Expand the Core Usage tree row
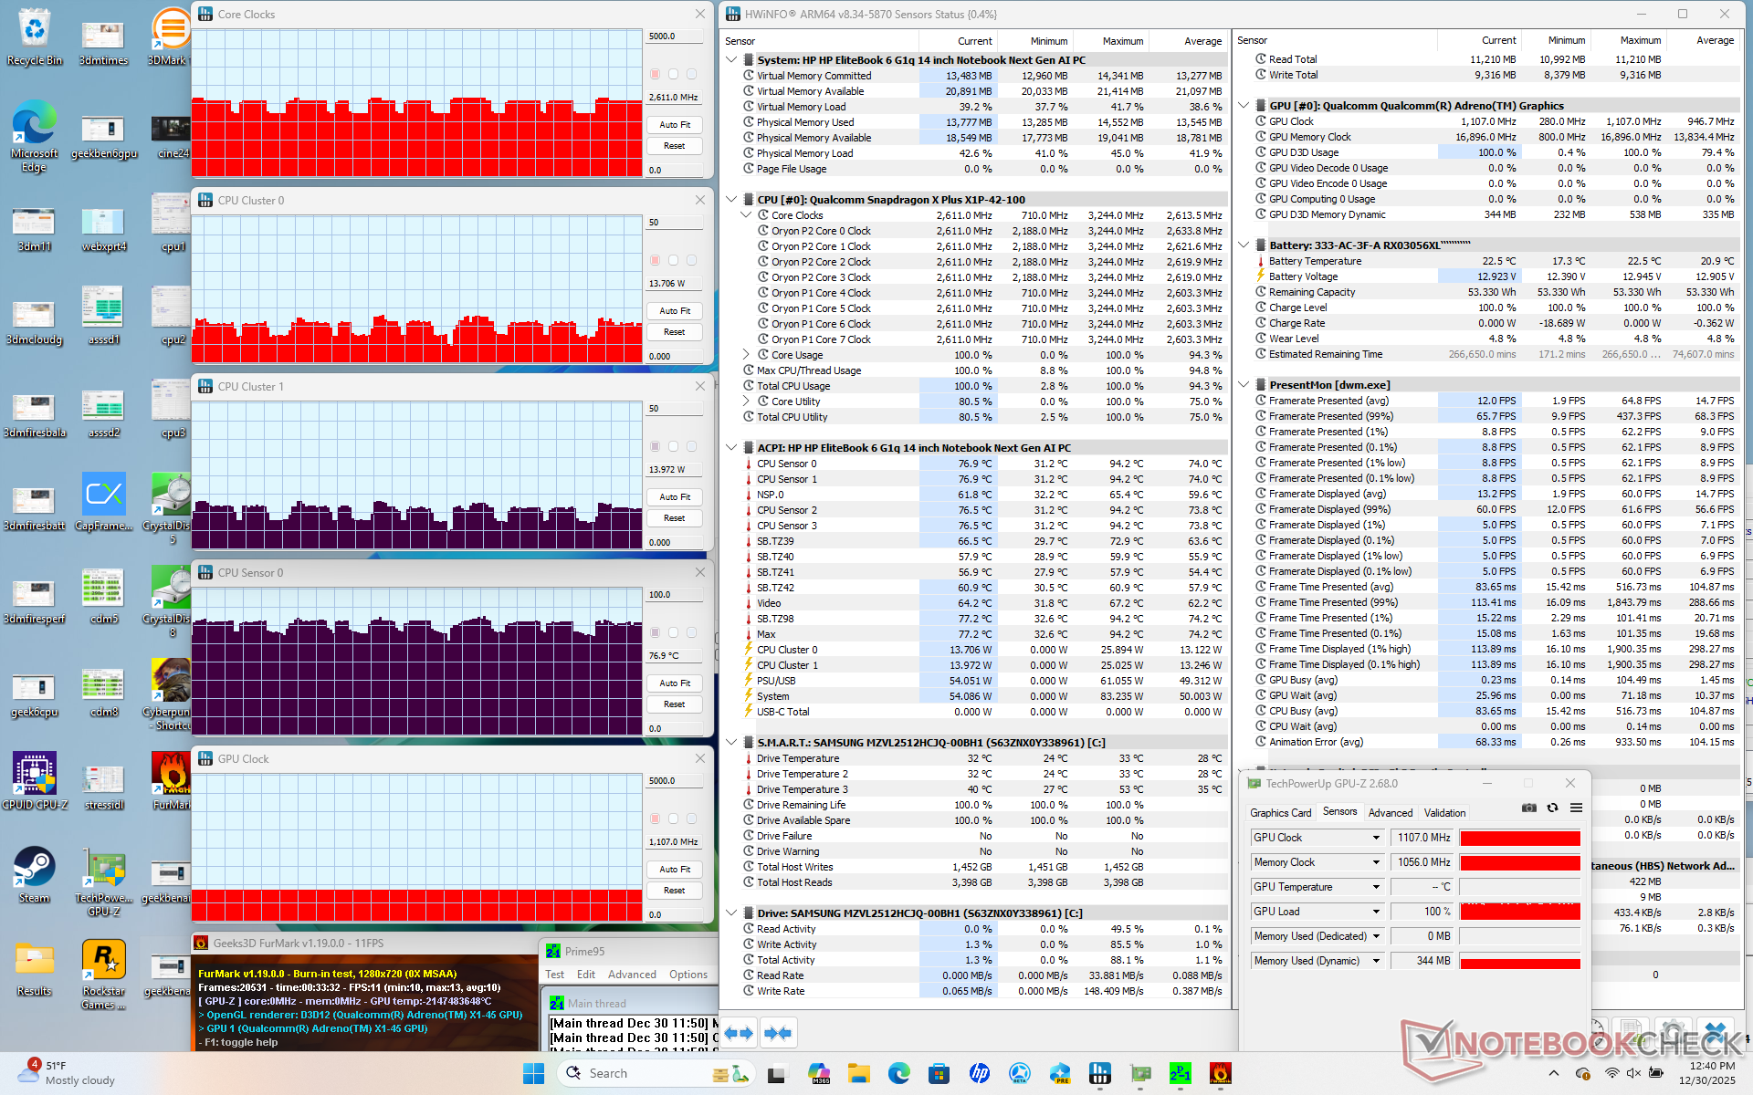The width and height of the screenshot is (1753, 1095). click(x=746, y=355)
